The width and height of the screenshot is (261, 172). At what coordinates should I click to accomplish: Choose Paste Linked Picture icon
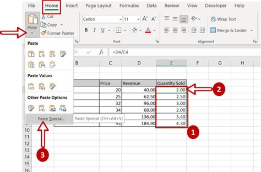click(x=63, y=108)
